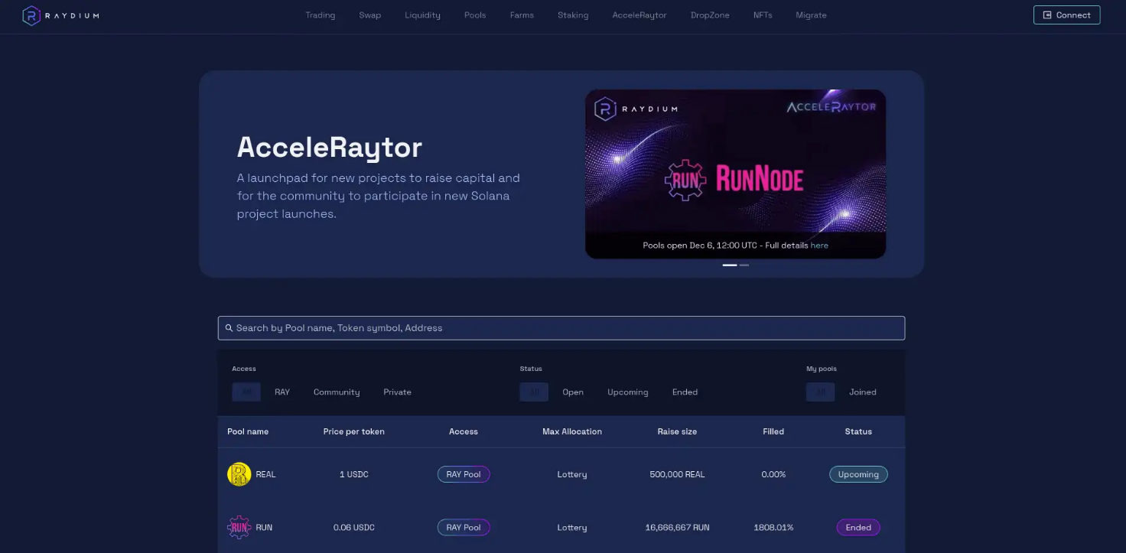The height and width of the screenshot is (553, 1126).
Task: Click the Raydium logo inside the promo banner
Action: [637, 109]
